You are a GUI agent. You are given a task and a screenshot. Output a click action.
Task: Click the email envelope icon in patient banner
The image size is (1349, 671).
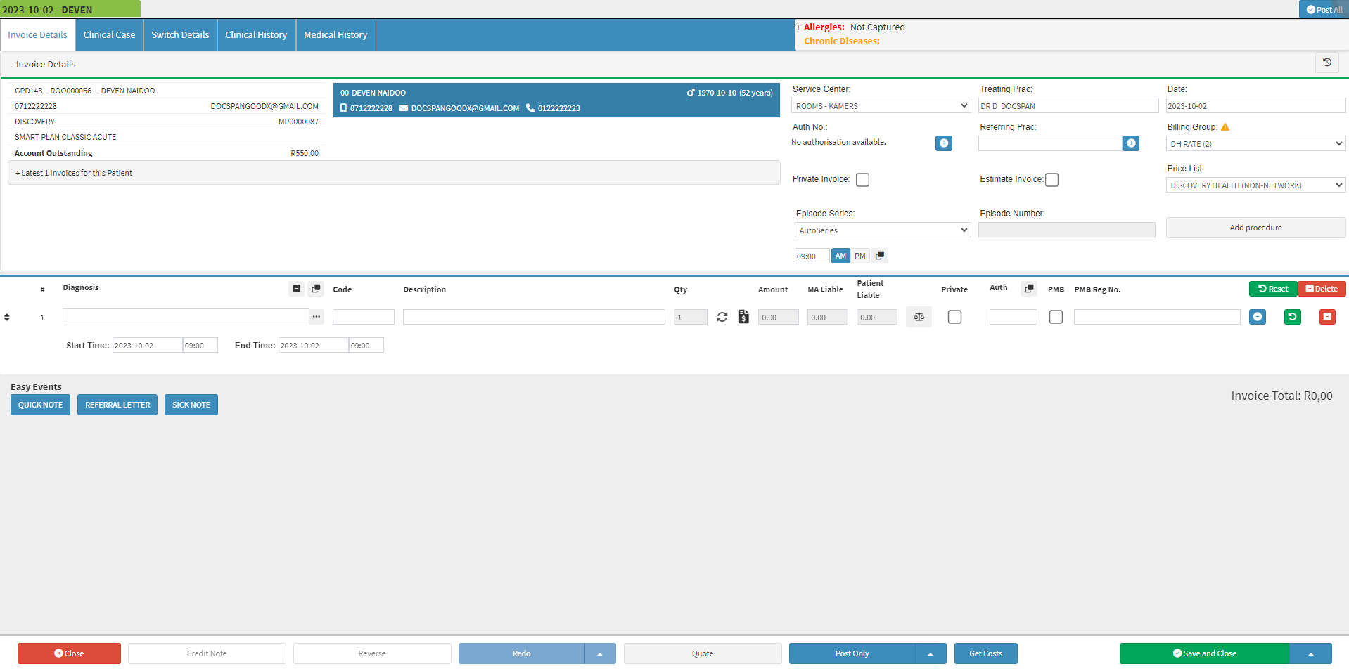[x=404, y=108]
